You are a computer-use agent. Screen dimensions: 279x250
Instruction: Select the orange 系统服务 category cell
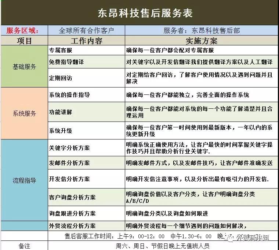(x=24, y=113)
